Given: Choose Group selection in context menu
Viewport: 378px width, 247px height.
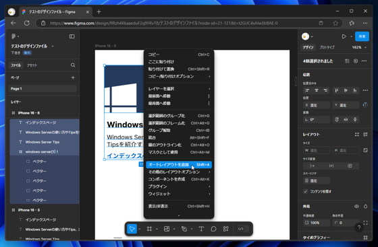Looking at the screenshot, I should pos(179,116).
